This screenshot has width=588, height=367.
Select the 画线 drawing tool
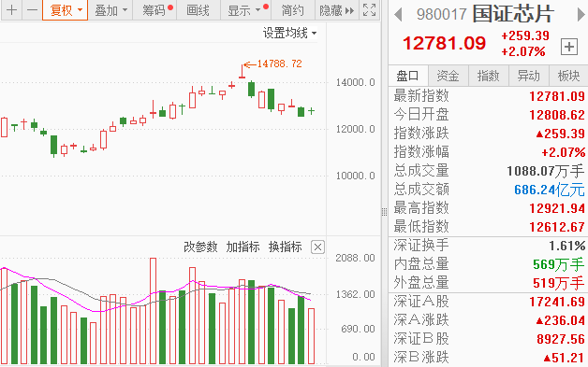point(198,10)
